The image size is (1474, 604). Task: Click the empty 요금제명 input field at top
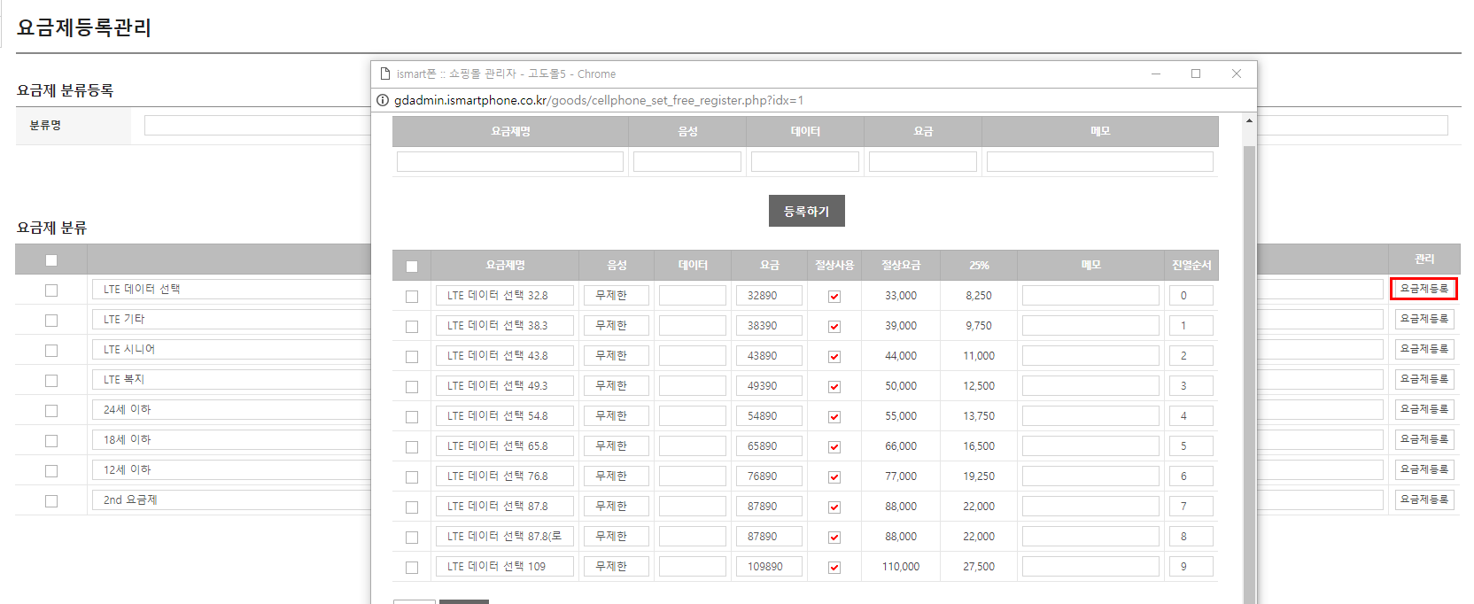(x=510, y=161)
